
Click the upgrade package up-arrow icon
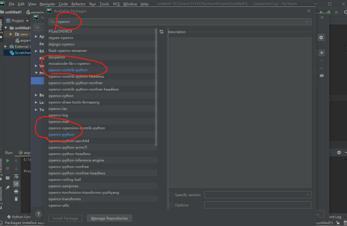click(x=322, y=68)
